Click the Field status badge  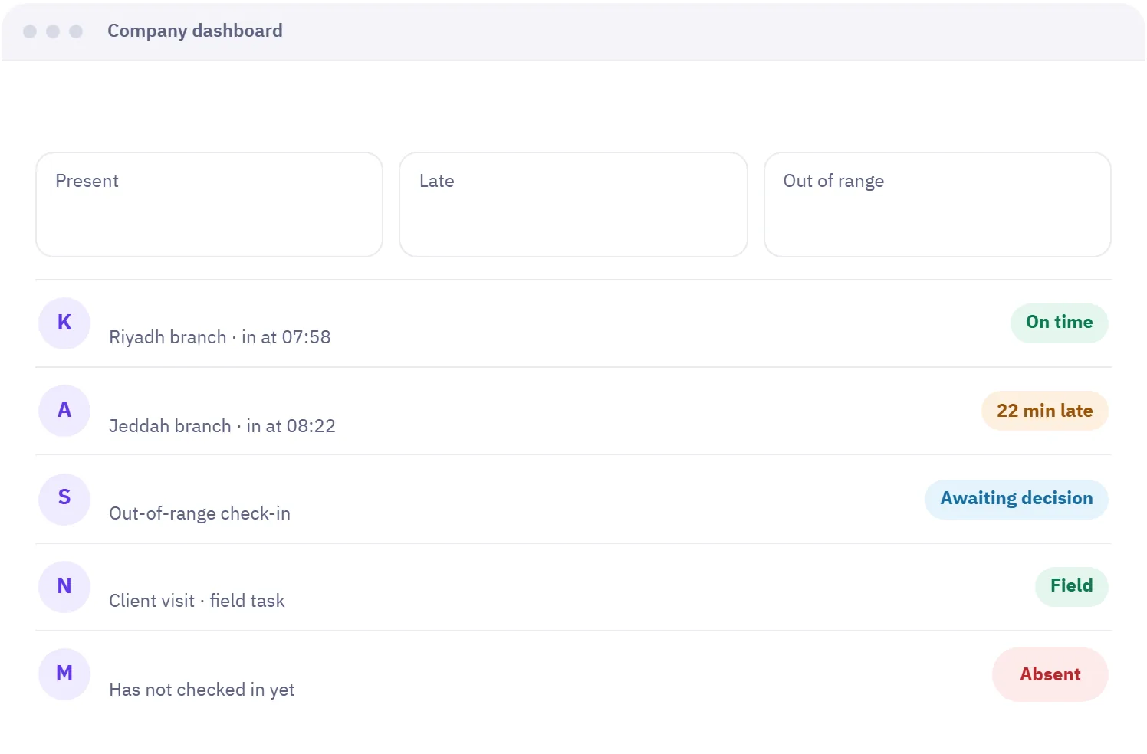point(1072,586)
